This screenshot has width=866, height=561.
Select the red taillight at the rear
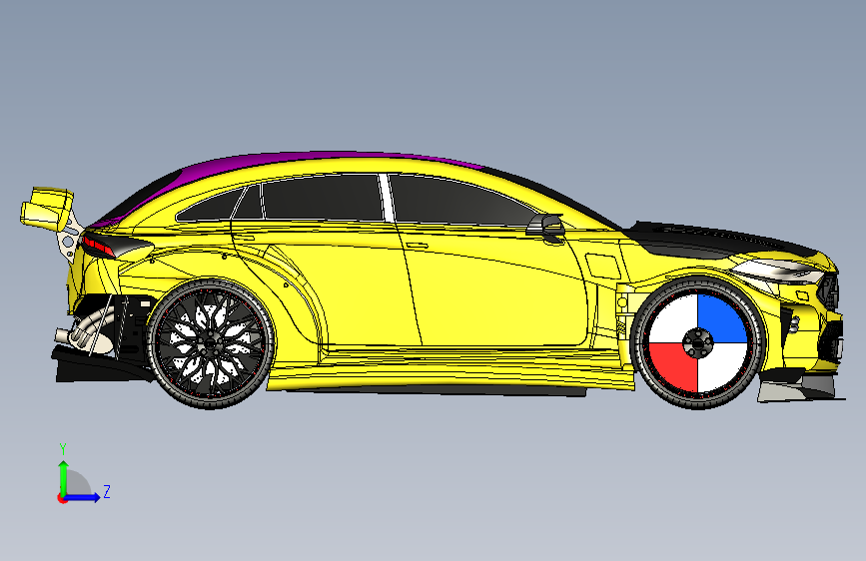pos(98,245)
